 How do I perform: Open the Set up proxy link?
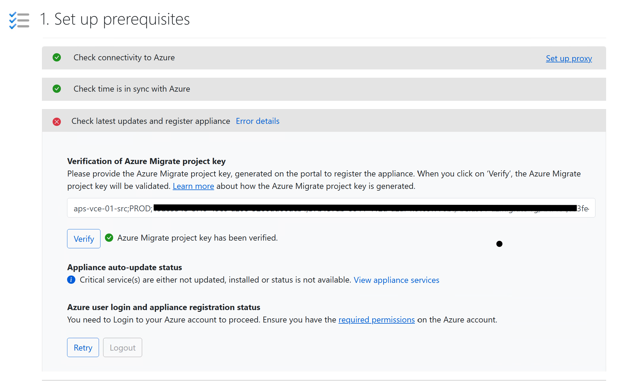(569, 59)
